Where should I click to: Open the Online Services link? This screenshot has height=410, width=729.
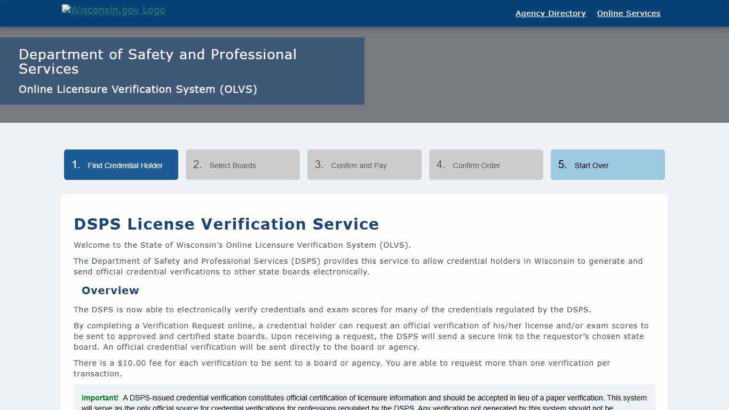[628, 13]
